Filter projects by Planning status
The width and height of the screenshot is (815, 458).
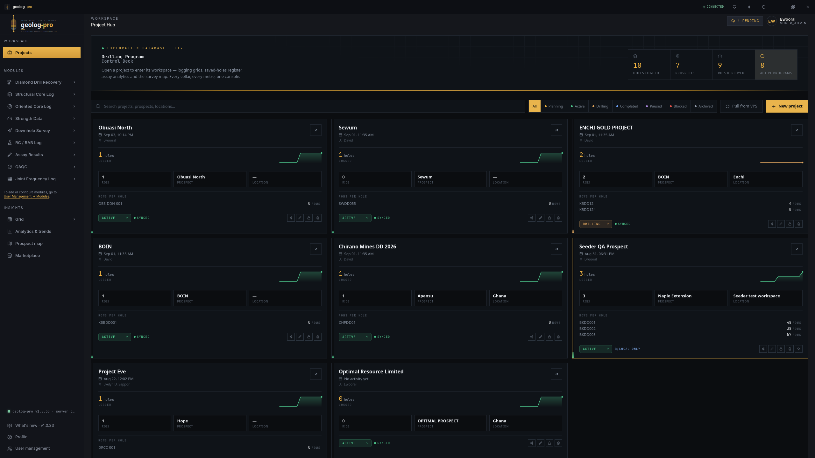pyautogui.click(x=554, y=106)
